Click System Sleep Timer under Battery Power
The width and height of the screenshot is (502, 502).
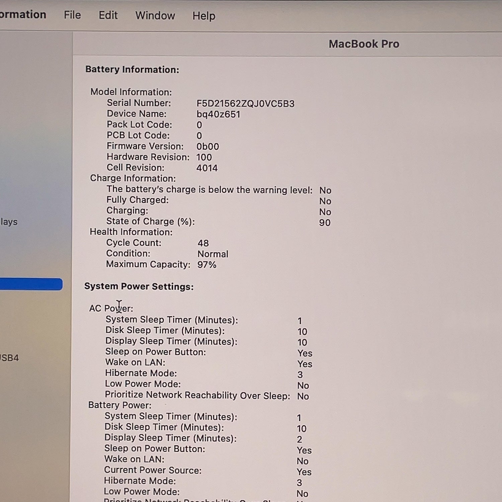point(171,417)
